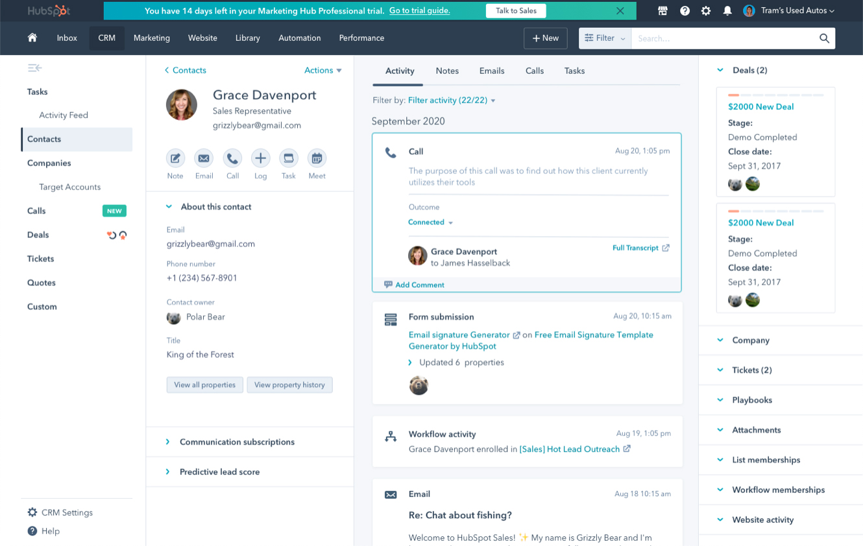Dismiss the trial banner with X
863x546 pixels.
[x=620, y=11]
